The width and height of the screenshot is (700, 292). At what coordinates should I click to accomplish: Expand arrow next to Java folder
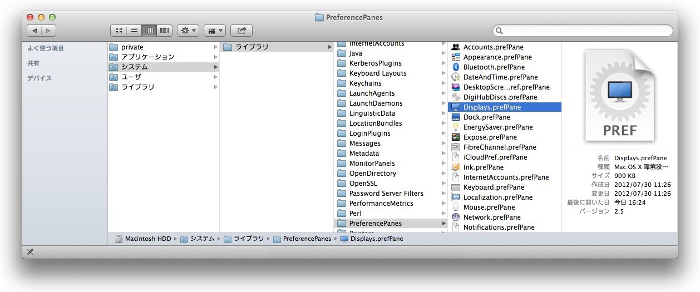tap(443, 53)
